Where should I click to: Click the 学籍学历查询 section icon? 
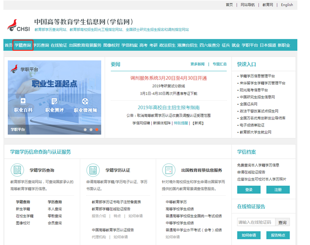click(18, 170)
